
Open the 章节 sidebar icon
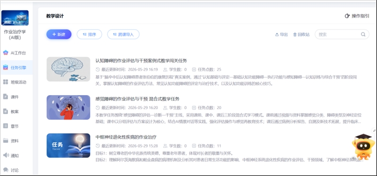(6, 126)
